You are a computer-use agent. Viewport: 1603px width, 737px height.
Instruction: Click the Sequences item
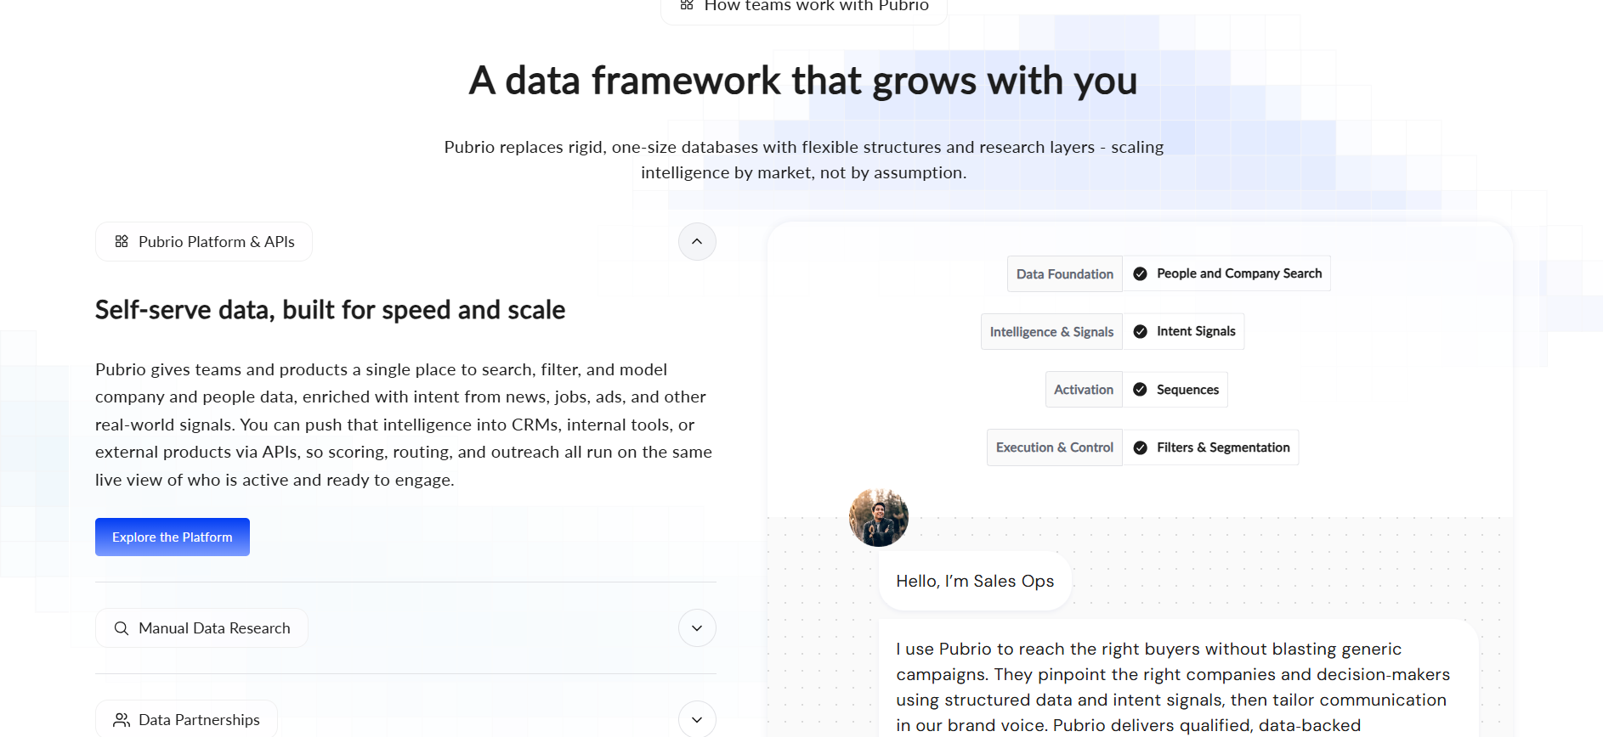(1175, 389)
